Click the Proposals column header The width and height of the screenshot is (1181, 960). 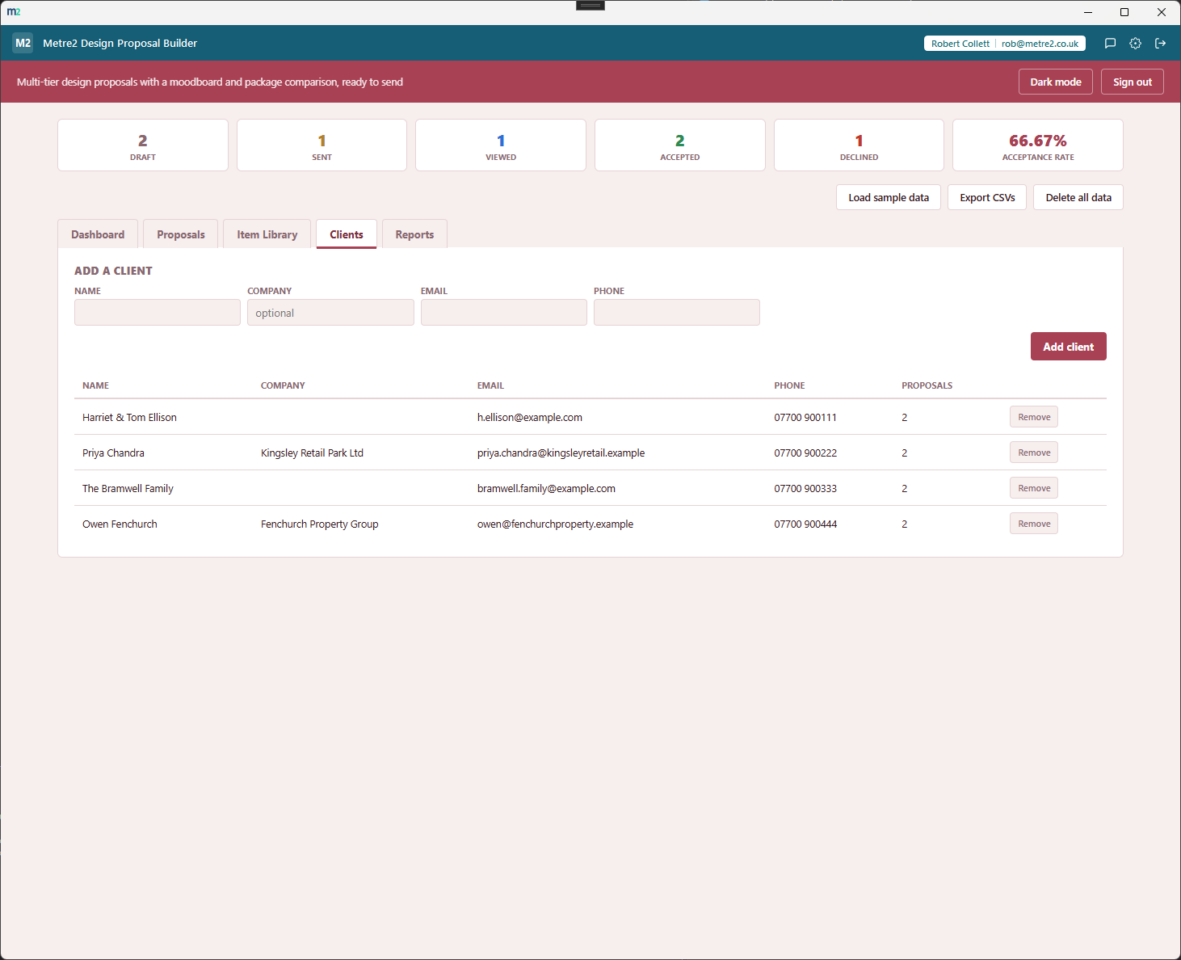(x=927, y=385)
